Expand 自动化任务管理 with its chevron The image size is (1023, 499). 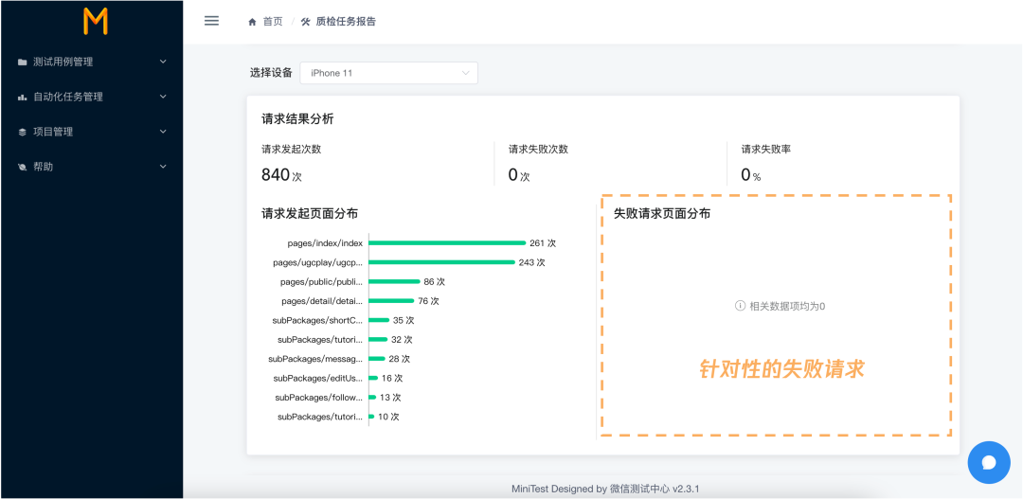click(x=163, y=97)
